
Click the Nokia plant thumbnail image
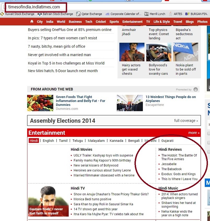tap(186, 52)
